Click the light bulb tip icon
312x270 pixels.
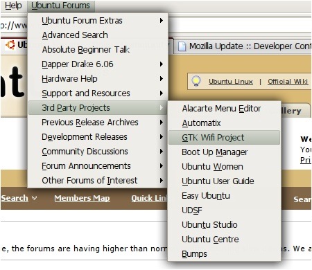(x=196, y=81)
